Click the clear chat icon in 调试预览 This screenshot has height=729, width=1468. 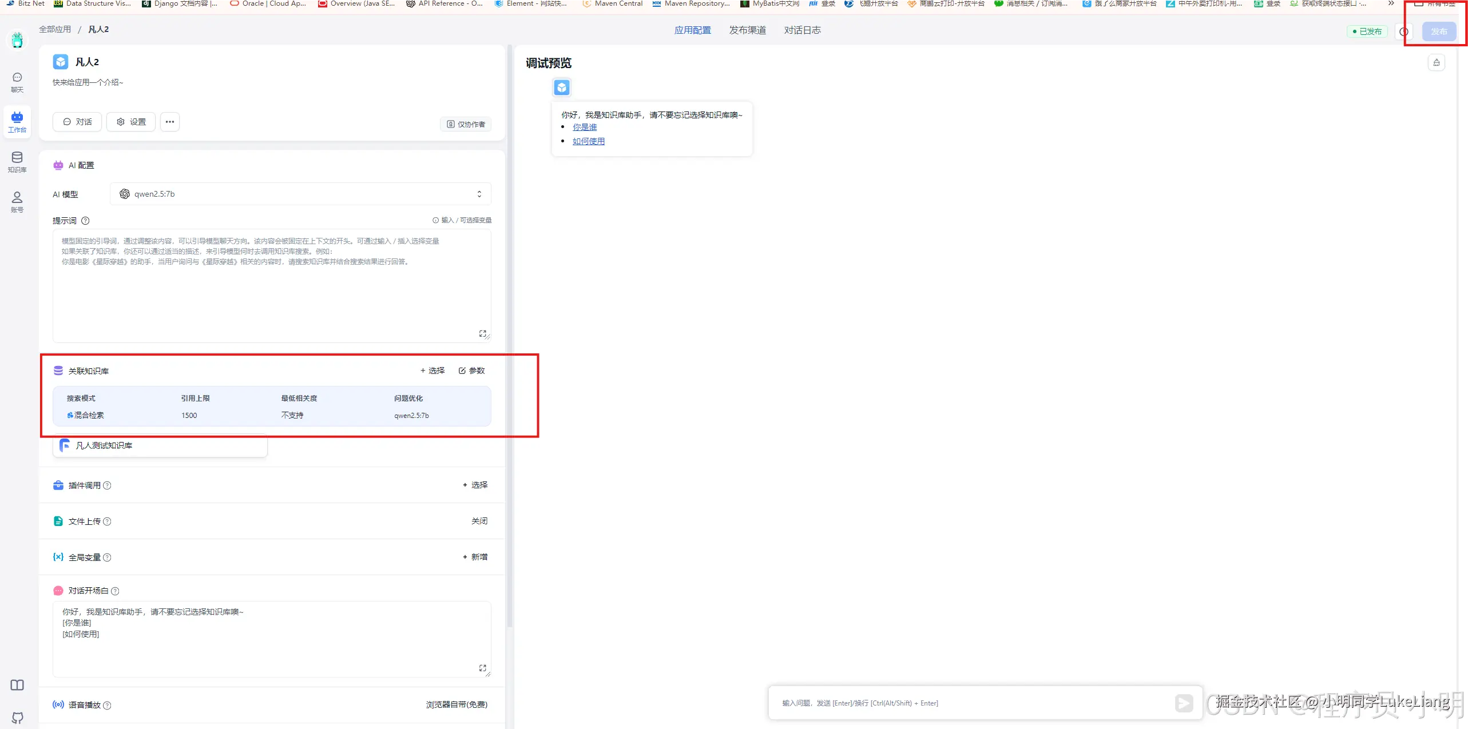click(1436, 63)
